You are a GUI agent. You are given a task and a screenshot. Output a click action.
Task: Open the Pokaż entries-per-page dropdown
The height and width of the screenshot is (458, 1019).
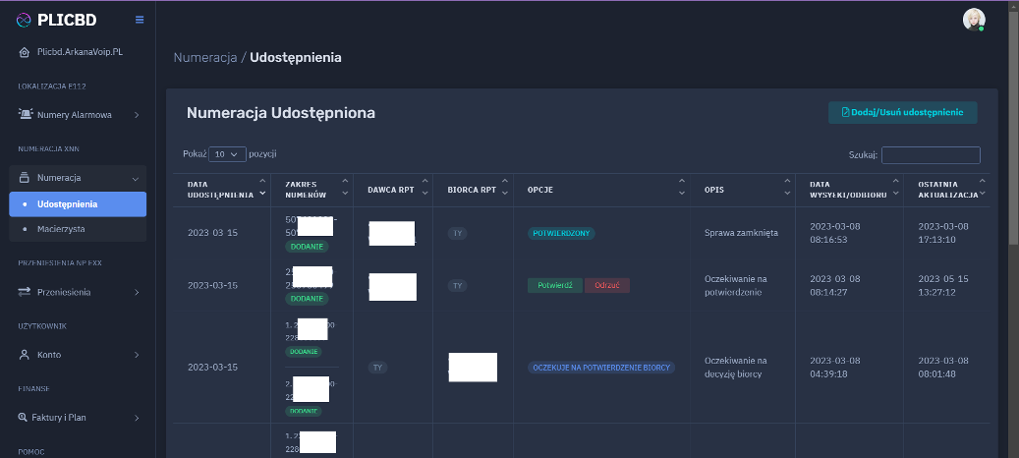pos(227,154)
